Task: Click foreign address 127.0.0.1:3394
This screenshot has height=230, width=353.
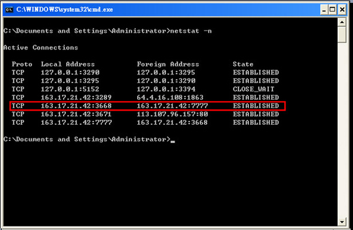Action: (x=166, y=89)
